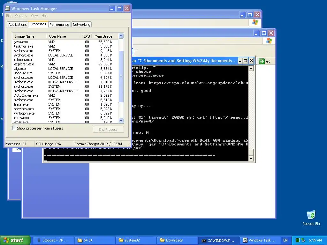
Task: Select the java.exe process row
Action: click(65, 42)
